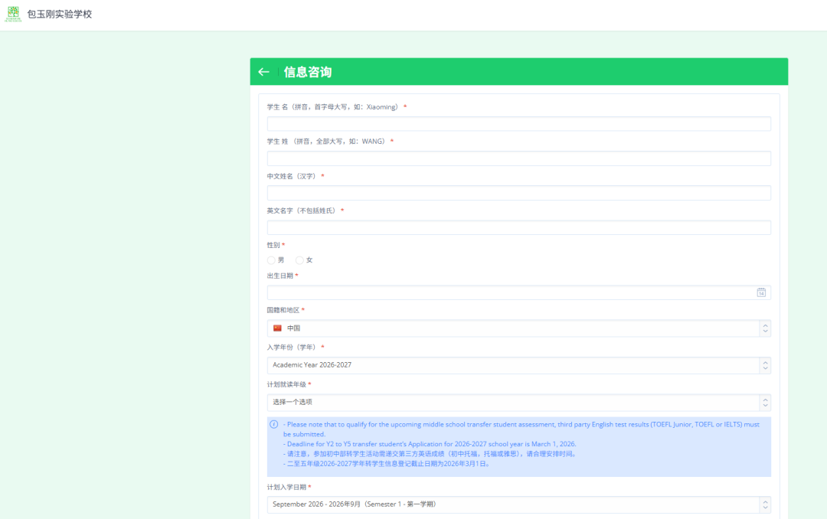Click the 信息咨询 page heading
Viewport: 827px width, 519px height.
[x=308, y=72]
